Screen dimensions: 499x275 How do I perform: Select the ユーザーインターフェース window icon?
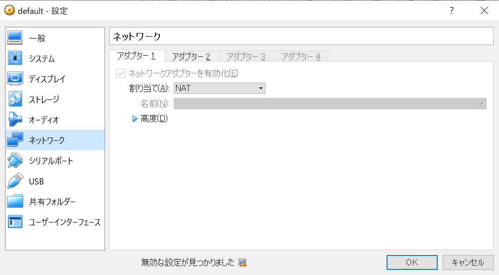click(x=15, y=222)
